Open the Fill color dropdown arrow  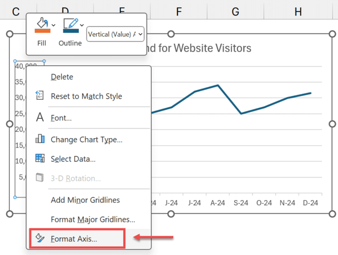53,25
